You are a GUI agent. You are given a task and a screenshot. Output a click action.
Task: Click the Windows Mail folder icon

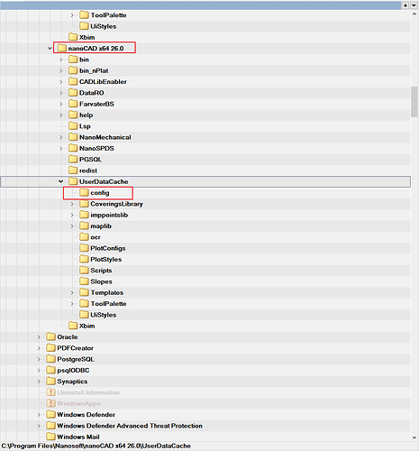point(50,437)
